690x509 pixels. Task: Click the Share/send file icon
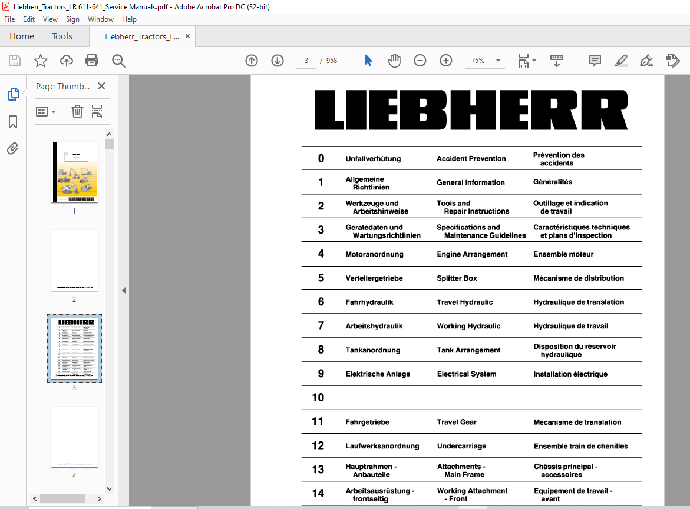point(672,61)
